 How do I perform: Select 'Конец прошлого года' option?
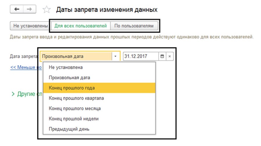pos(72,88)
